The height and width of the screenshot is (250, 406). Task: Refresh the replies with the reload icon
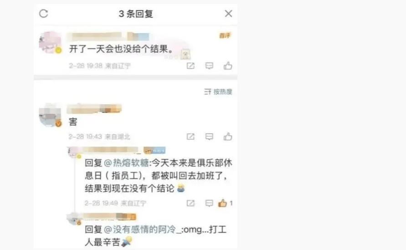click(43, 14)
